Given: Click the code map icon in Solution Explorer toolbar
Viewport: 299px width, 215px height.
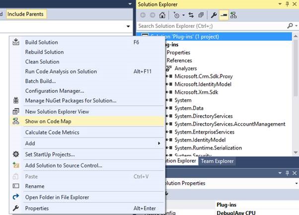Looking at the screenshot, I should 233,15.
